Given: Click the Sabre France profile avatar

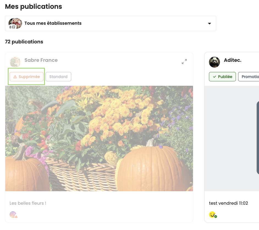Looking at the screenshot, I should 15,62.
